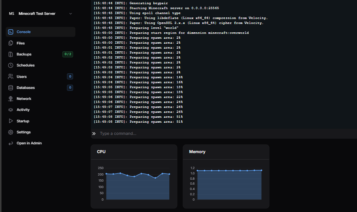Go to the Backups section
This screenshot has height=212, width=357.
tap(24, 54)
